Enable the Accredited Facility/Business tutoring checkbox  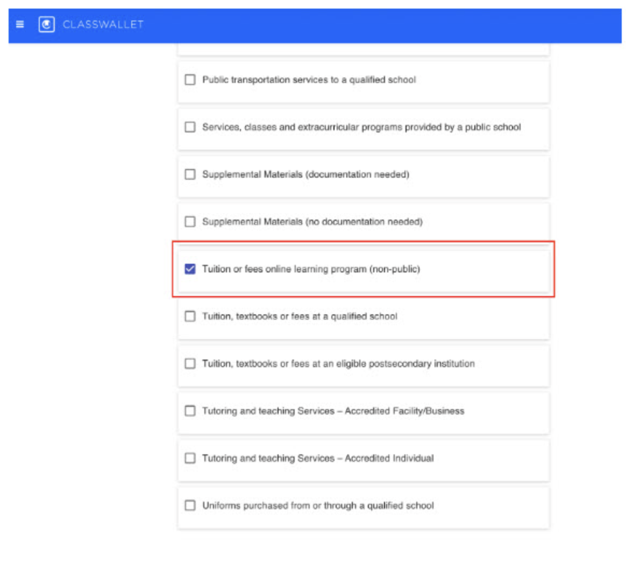[x=190, y=411]
